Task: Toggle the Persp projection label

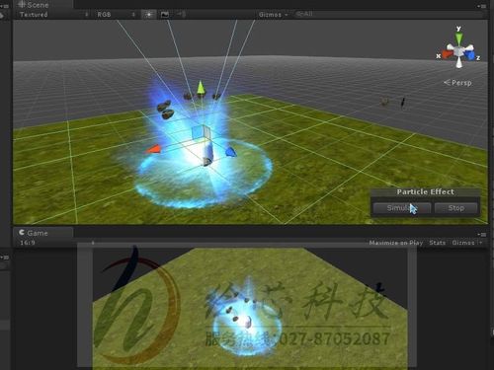Action: click(x=457, y=83)
